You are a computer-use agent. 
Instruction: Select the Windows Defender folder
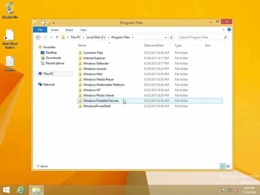click(150, 63)
